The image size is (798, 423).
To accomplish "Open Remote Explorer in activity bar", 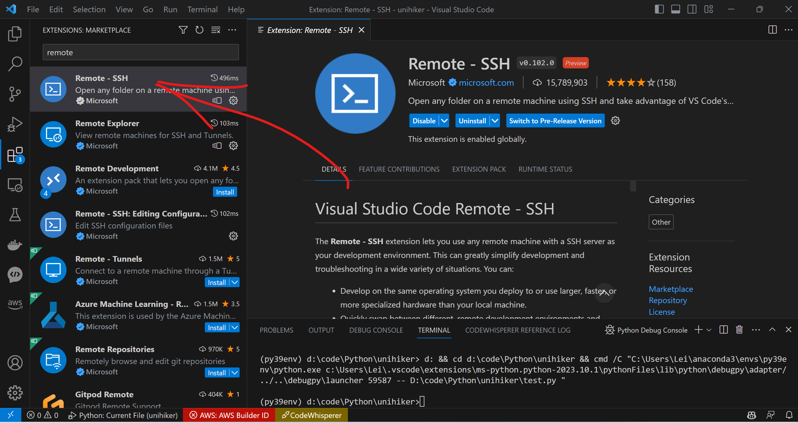I will [x=15, y=185].
